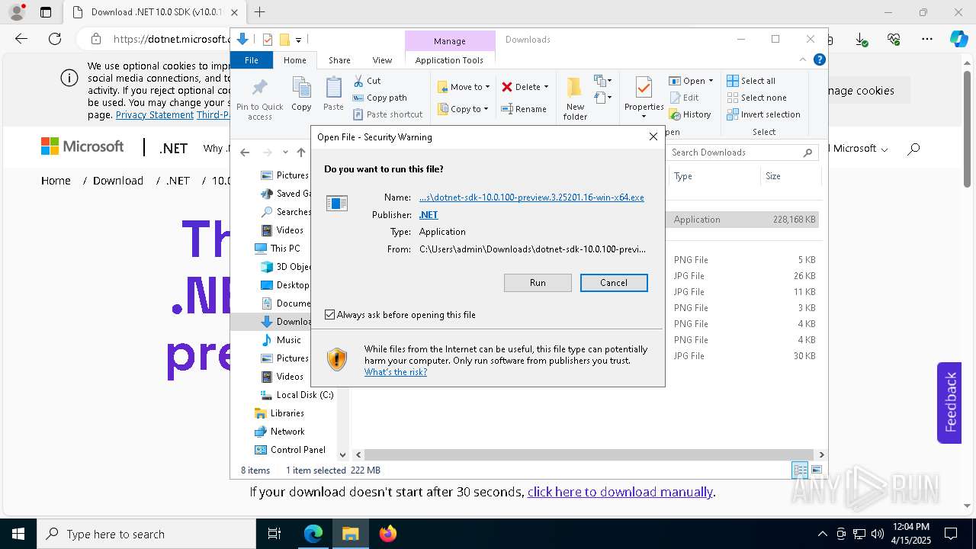Open the Delete dropdown arrow
Viewport: 976px width, 549px height.
[x=546, y=87]
